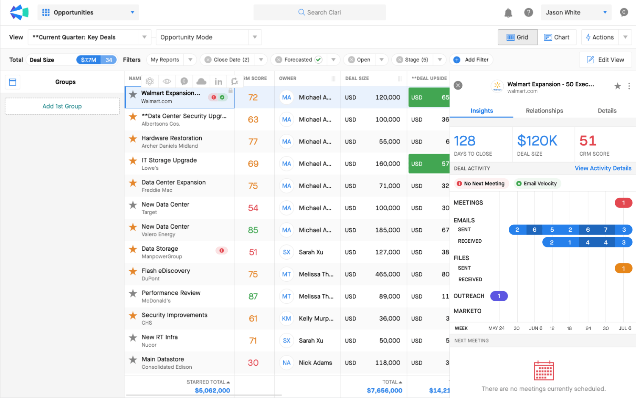Click the Search Clari field
The width and height of the screenshot is (636, 398).
(320, 12)
